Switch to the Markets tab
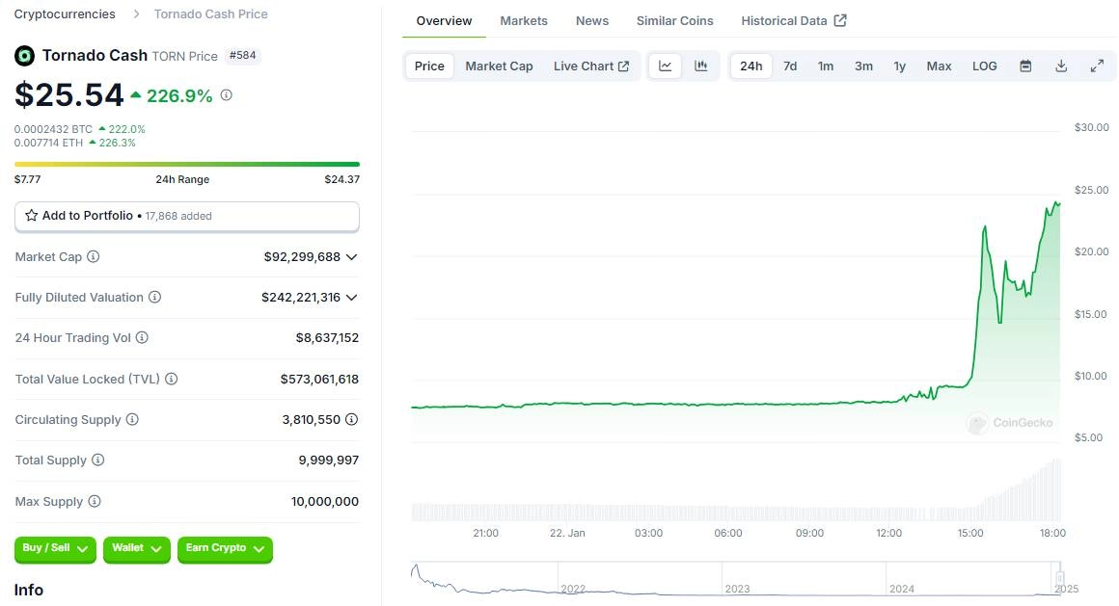Screen dimensions: 1119x606 (x=524, y=20)
